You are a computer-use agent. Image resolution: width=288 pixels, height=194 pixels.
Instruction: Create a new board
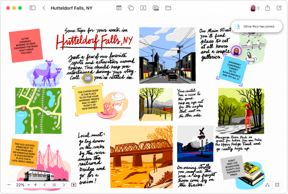tap(279, 8)
